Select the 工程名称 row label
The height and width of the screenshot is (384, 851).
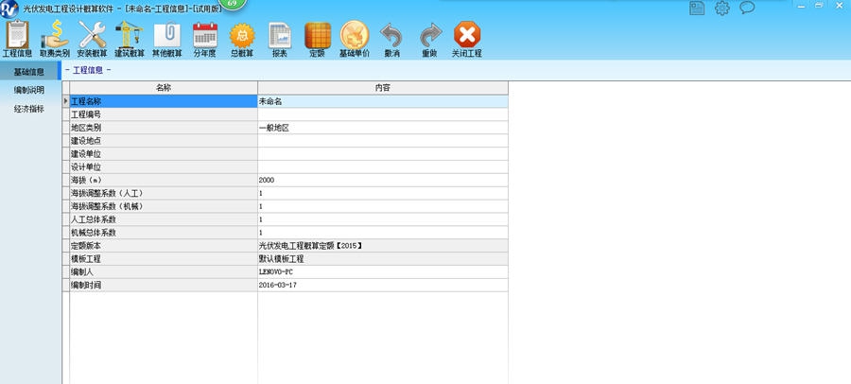164,101
